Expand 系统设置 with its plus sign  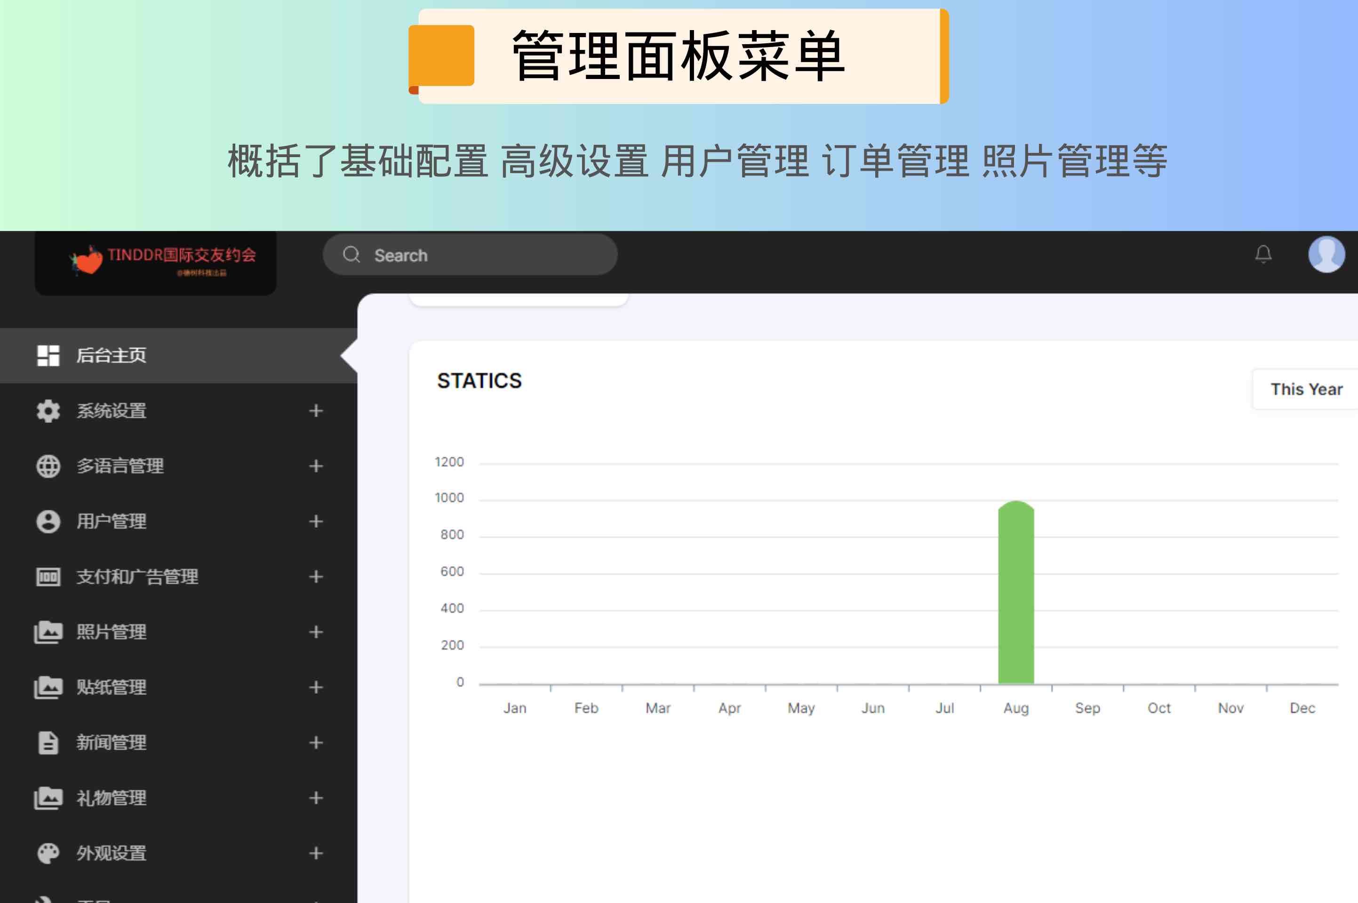coord(315,411)
